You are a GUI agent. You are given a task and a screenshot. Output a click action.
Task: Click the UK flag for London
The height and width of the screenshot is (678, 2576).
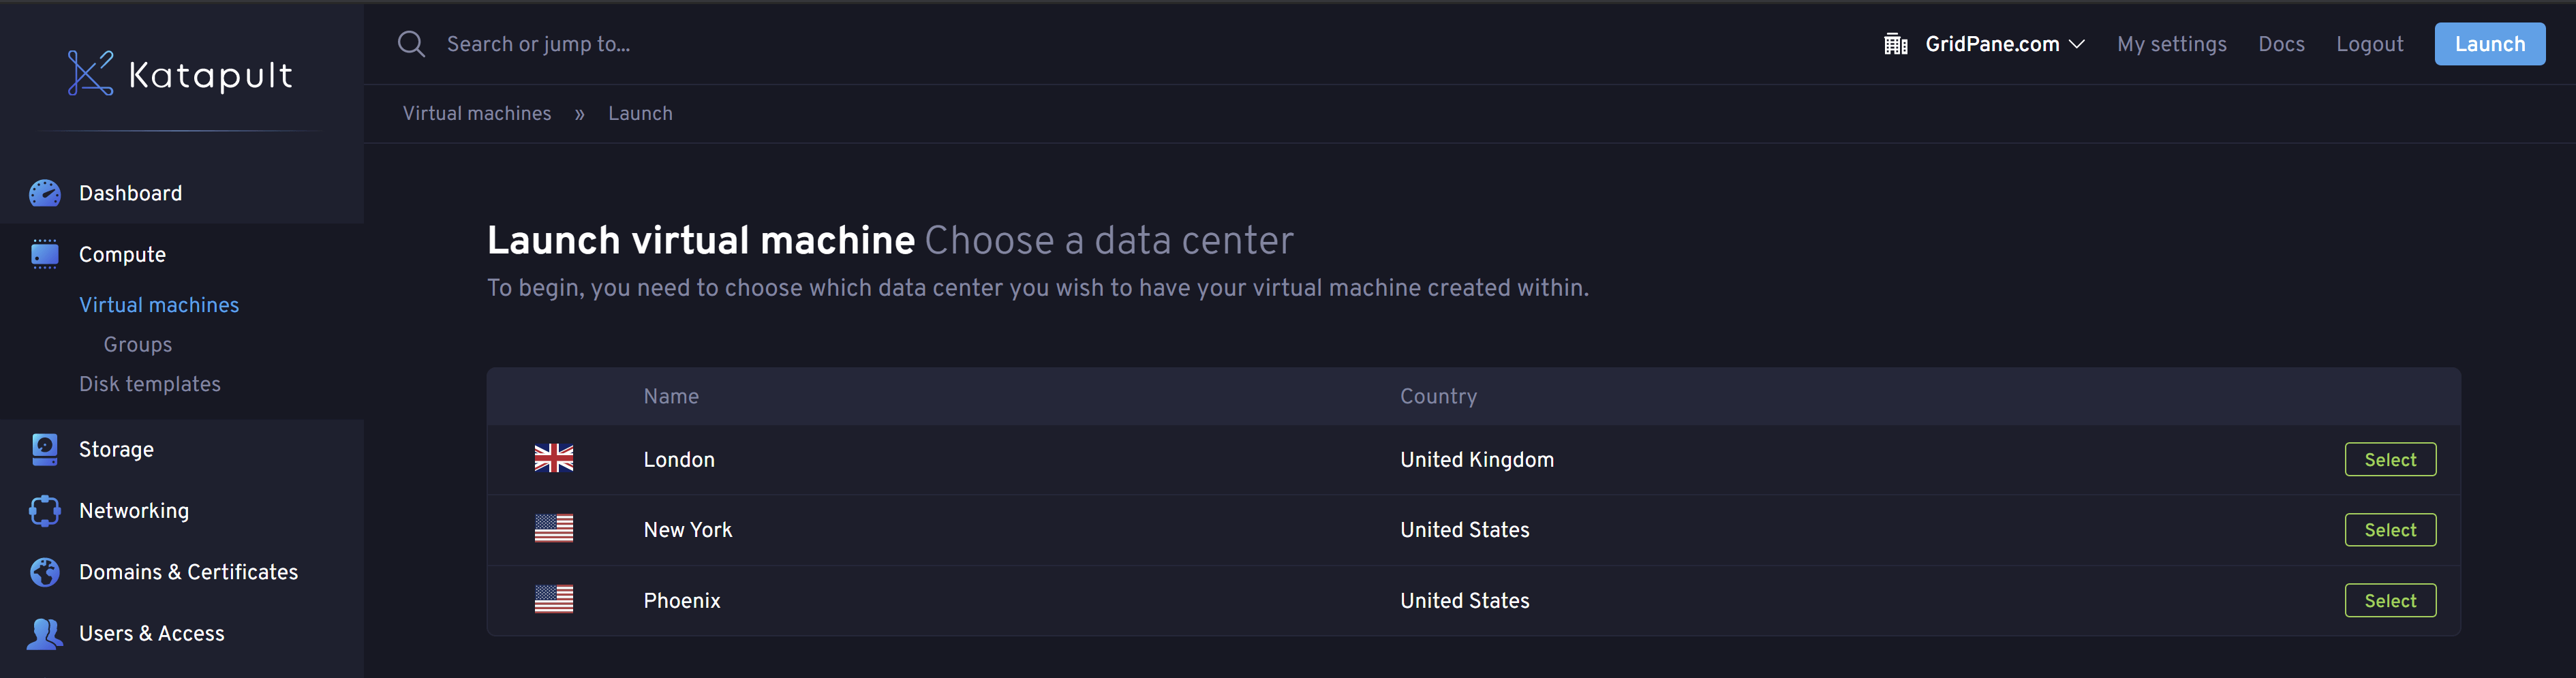click(x=554, y=459)
